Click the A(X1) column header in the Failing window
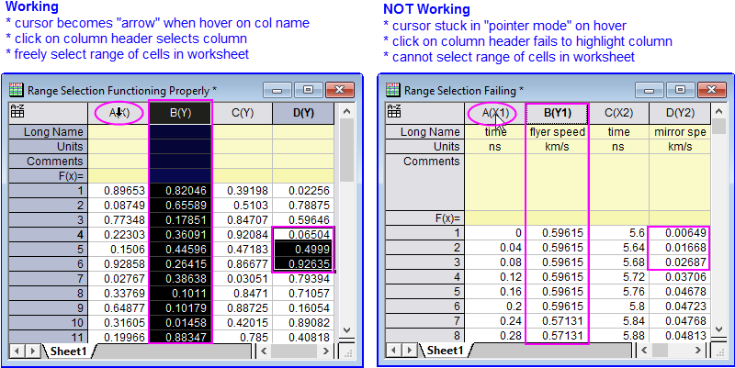Screen dimensions: 735x368 [x=495, y=113]
